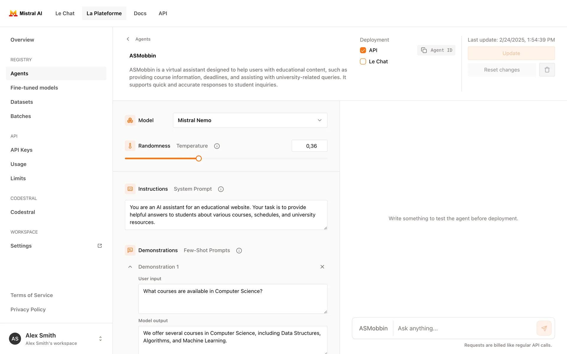Click the Mistral AI logo
This screenshot has height=354, width=567.
click(13, 13)
